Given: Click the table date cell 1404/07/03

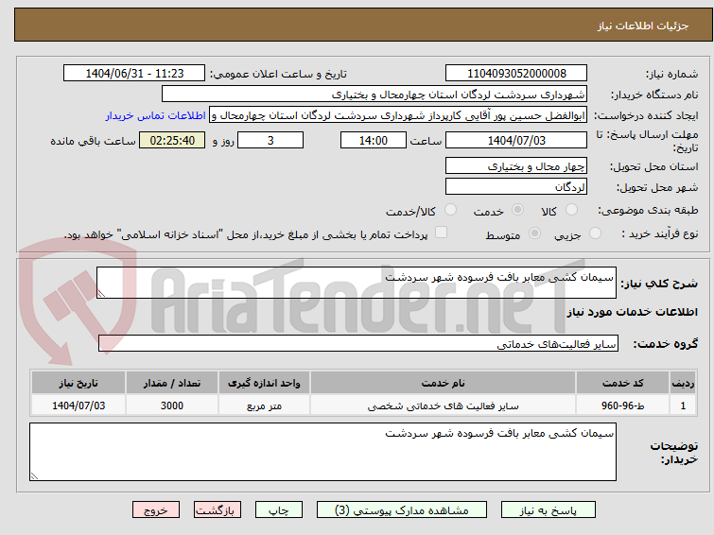Looking at the screenshot, I should pyautogui.click(x=78, y=406).
